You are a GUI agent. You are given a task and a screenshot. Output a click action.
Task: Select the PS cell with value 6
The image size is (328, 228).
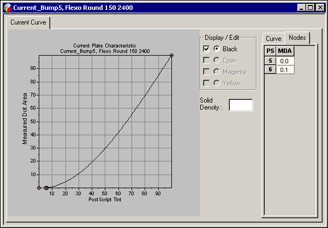point(270,69)
